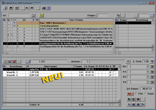Click the #c toolbar button
This screenshot has width=156, height=110.
pyautogui.click(x=27, y=8)
